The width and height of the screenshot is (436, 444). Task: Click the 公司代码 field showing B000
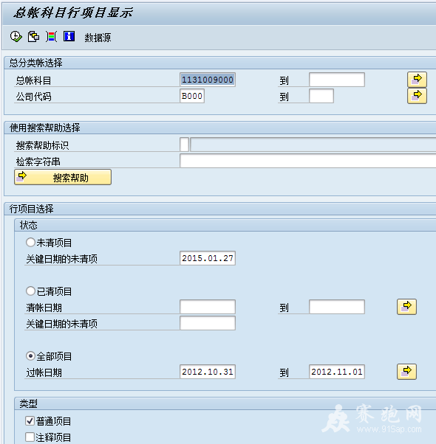click(x=192, y=96)
